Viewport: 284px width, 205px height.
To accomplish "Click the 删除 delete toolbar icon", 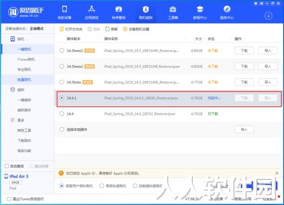I will [x=90, y=29].
